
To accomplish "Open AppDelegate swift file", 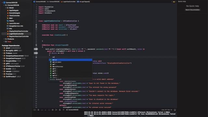I will (14, 10).
